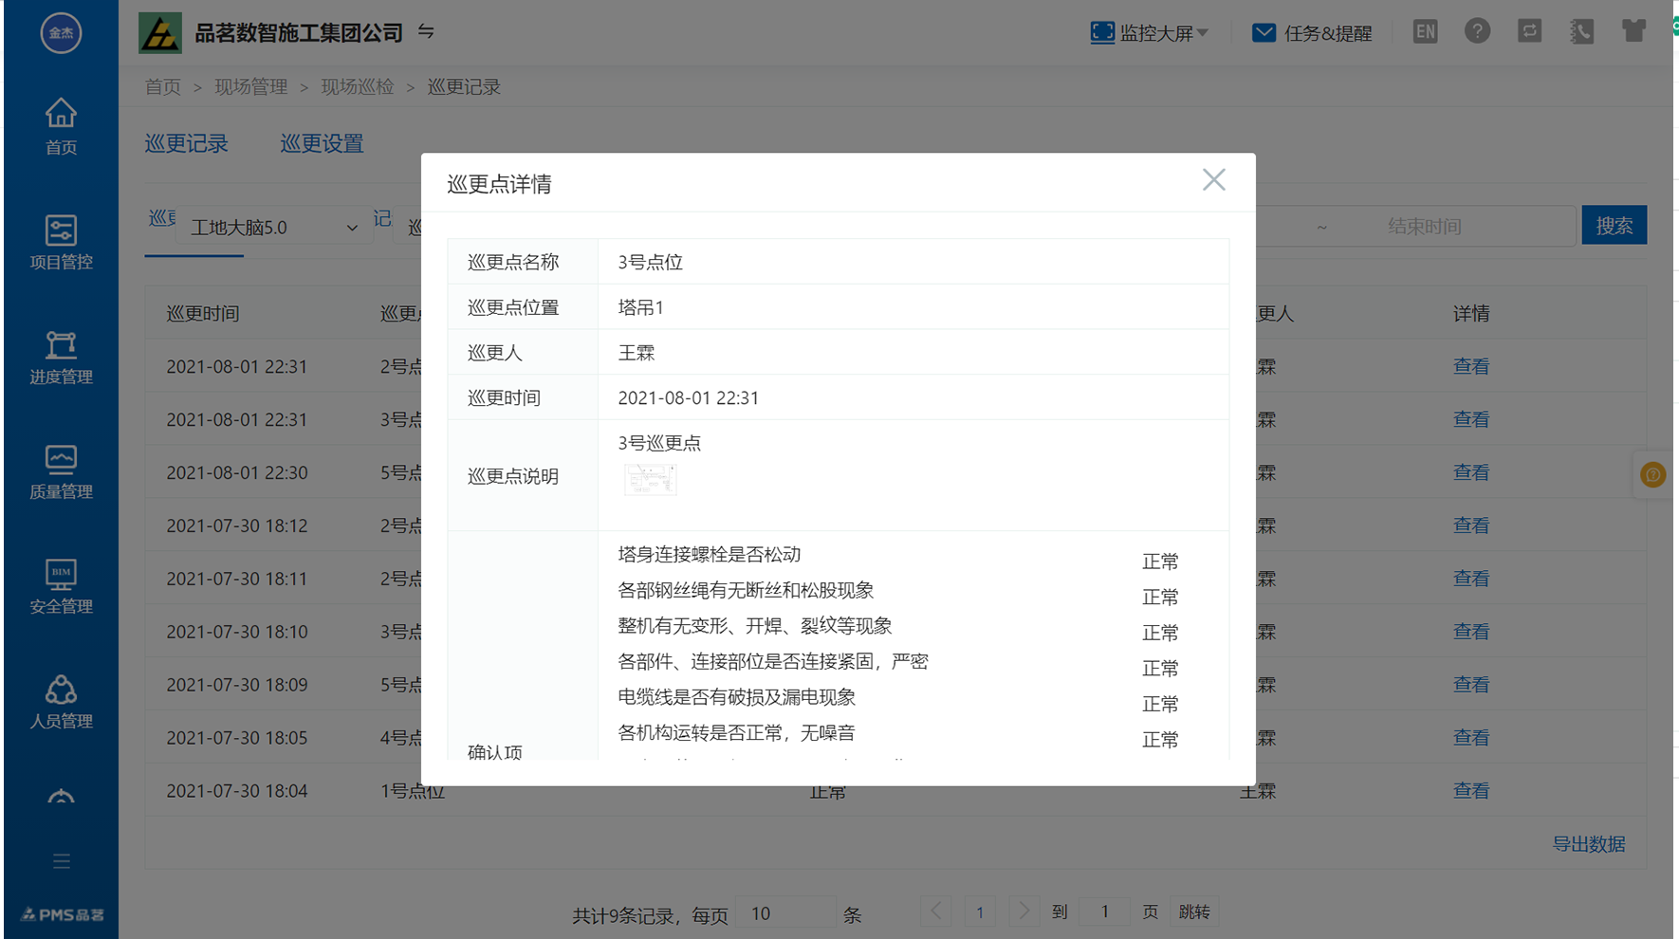
Task: Expand the 工地大脑5.0 project dropdown
Action: [273, 228]
